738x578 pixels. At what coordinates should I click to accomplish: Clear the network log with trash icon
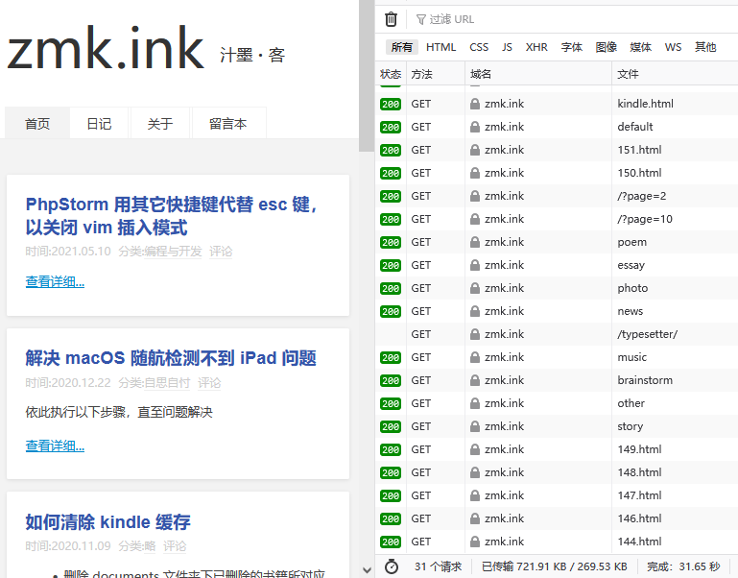click(391, 19)
